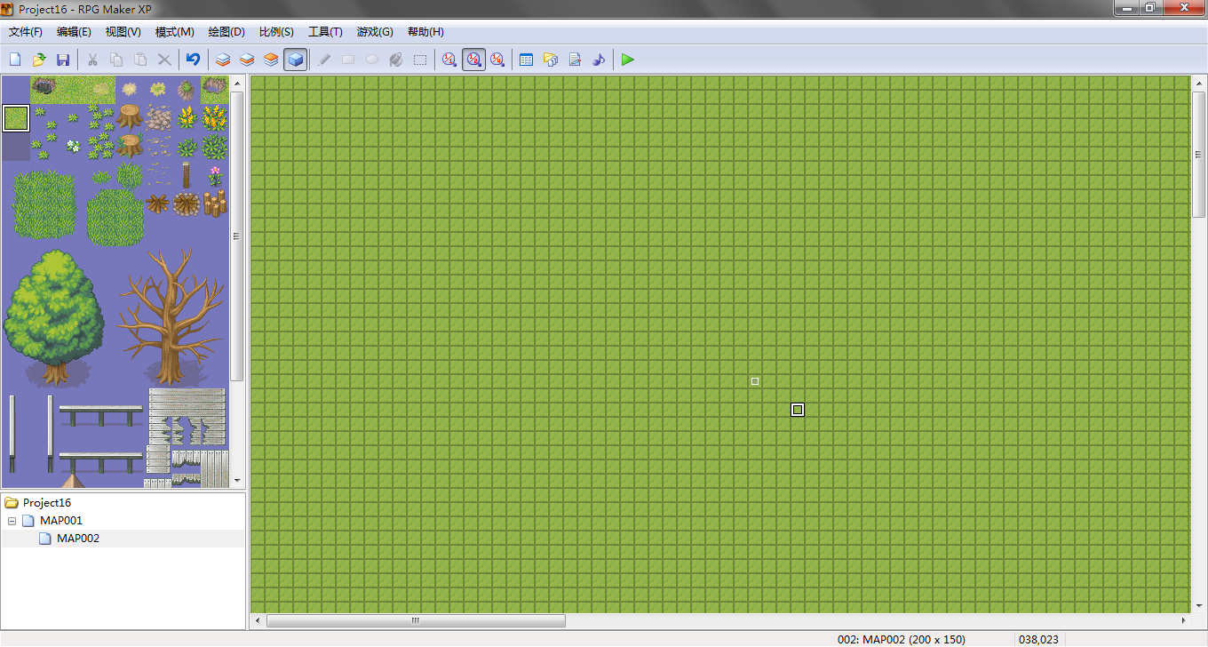Viewport: 1208px width, 647px height.
Task: Click the map's scroll-right arrow
Action: click(x=1183, y=620)
